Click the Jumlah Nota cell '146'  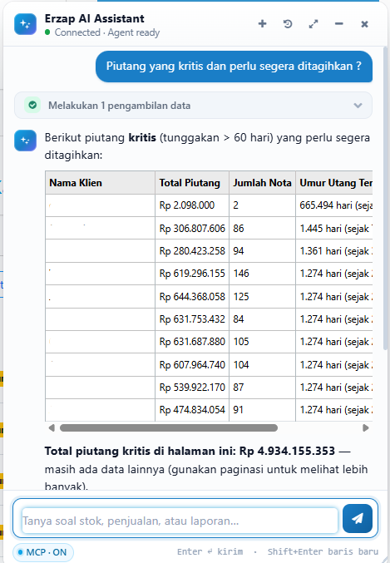(x=262, y=274)
